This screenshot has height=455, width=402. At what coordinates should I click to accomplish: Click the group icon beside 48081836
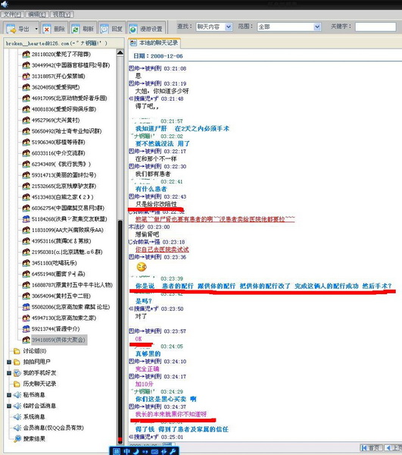[x=26, y=109]
